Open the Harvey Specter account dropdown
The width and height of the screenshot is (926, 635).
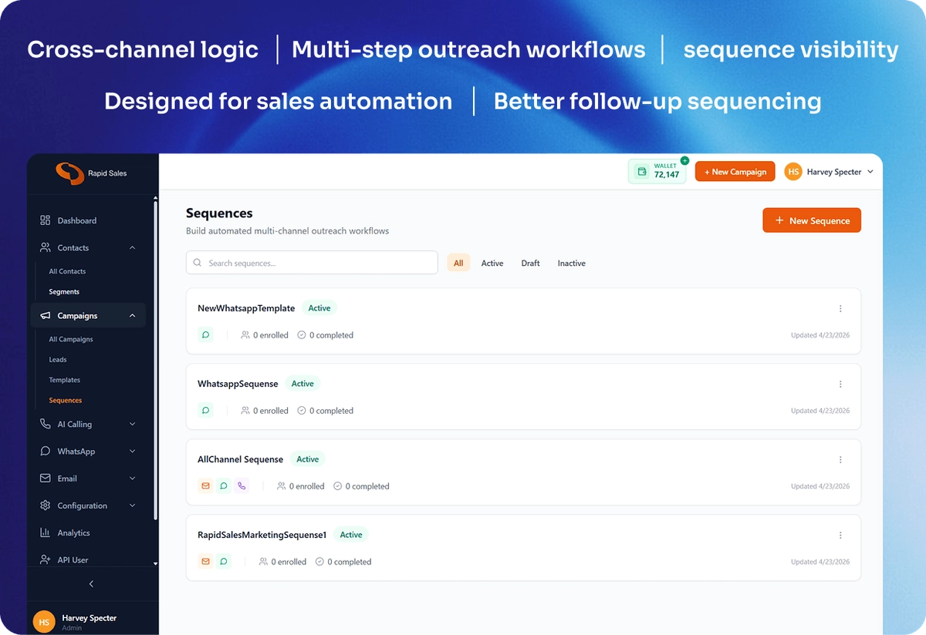pyautogui.click(x=830, y=172)
